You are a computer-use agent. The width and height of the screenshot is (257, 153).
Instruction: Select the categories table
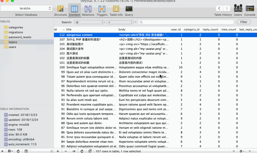click(16, 27)
